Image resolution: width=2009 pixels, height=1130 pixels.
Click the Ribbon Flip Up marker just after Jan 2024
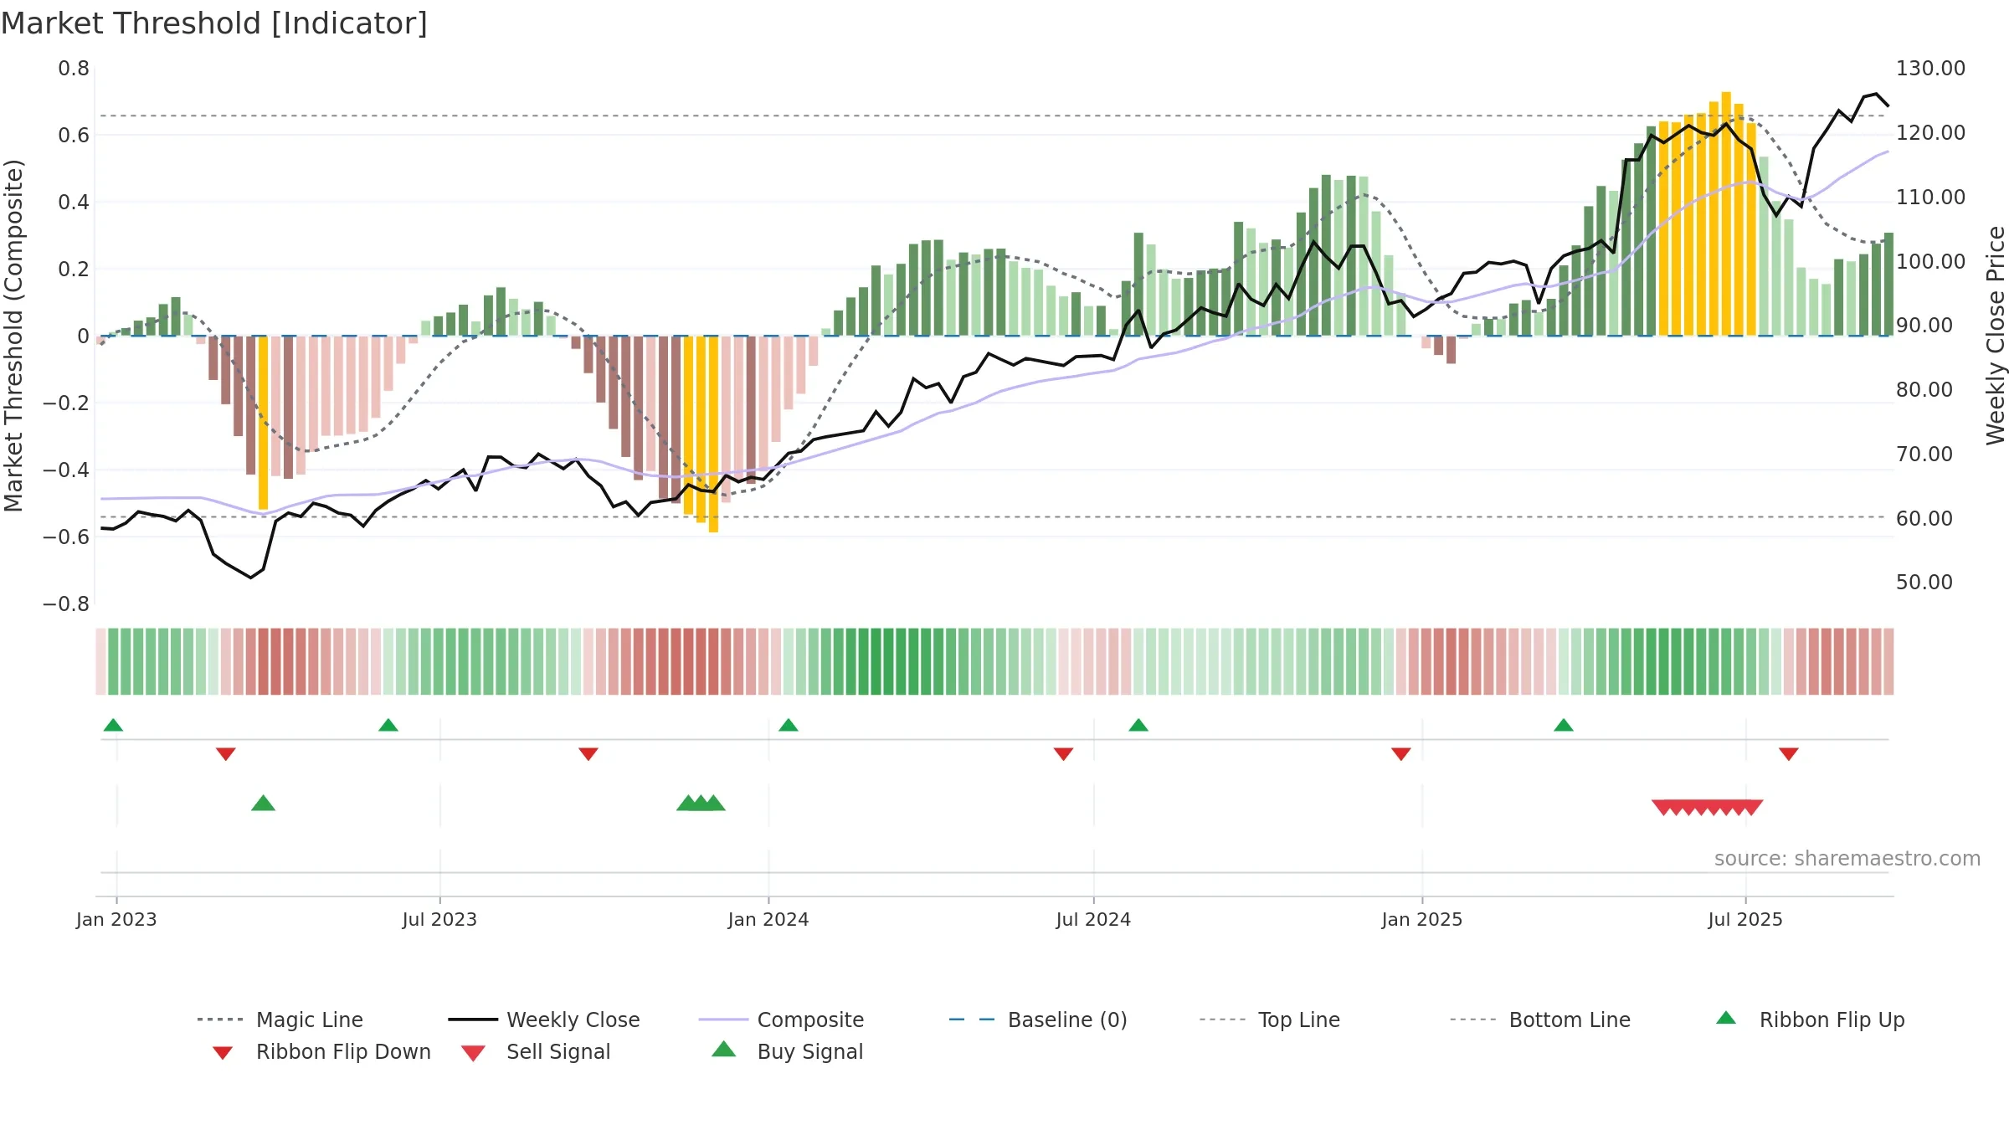(789, 725)
